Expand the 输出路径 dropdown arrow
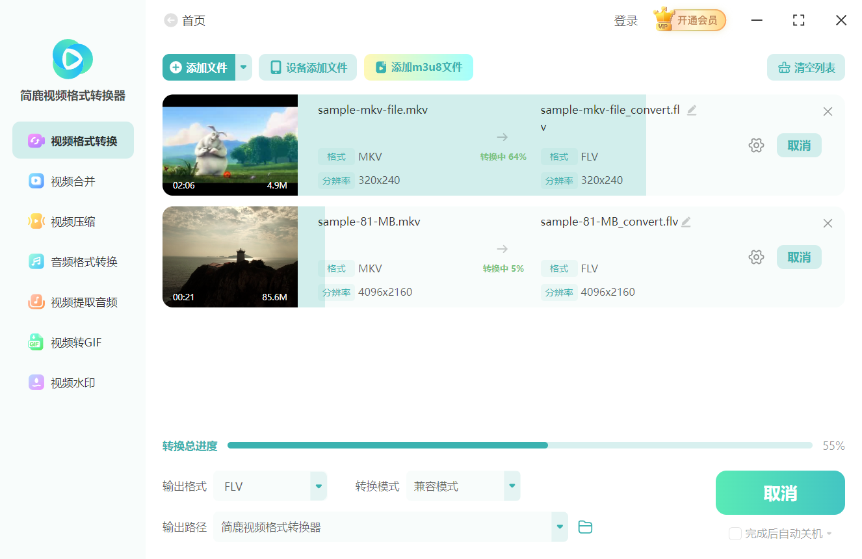Image resolution: width=862 pixels, height=559 pixels. (x=560, y=526)
